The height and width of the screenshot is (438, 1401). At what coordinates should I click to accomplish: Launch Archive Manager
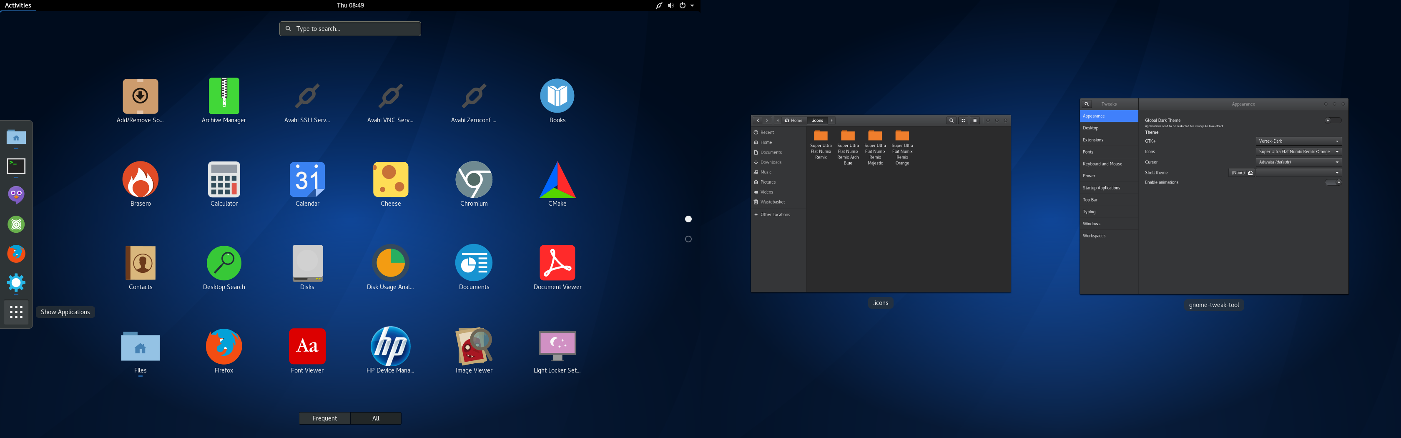click(223, 101)
